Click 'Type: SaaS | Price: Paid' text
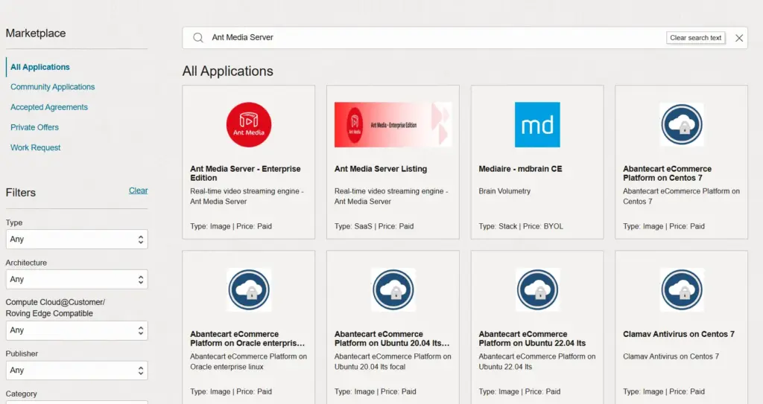This screenshot has height=404, width=763. pyautogui.click(x=374, y=226)
